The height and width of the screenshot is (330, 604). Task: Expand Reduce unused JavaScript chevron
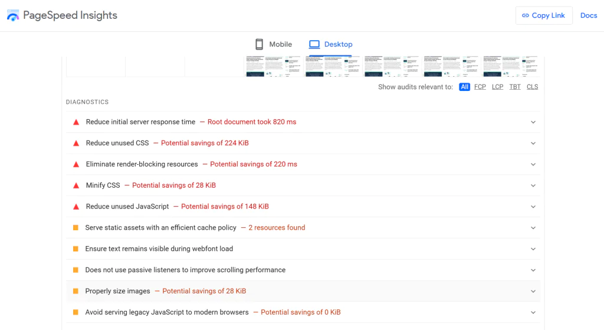[533, 207]
